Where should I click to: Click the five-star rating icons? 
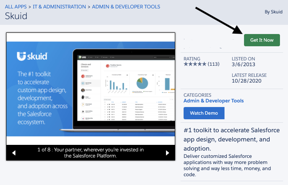point(195,64)
